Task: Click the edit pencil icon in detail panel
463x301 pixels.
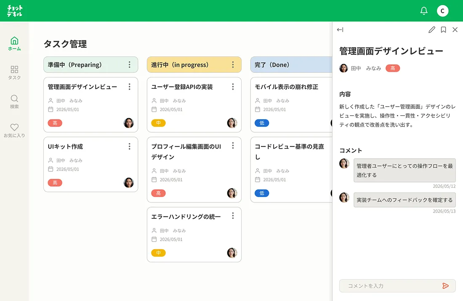Action: point(431,29)
